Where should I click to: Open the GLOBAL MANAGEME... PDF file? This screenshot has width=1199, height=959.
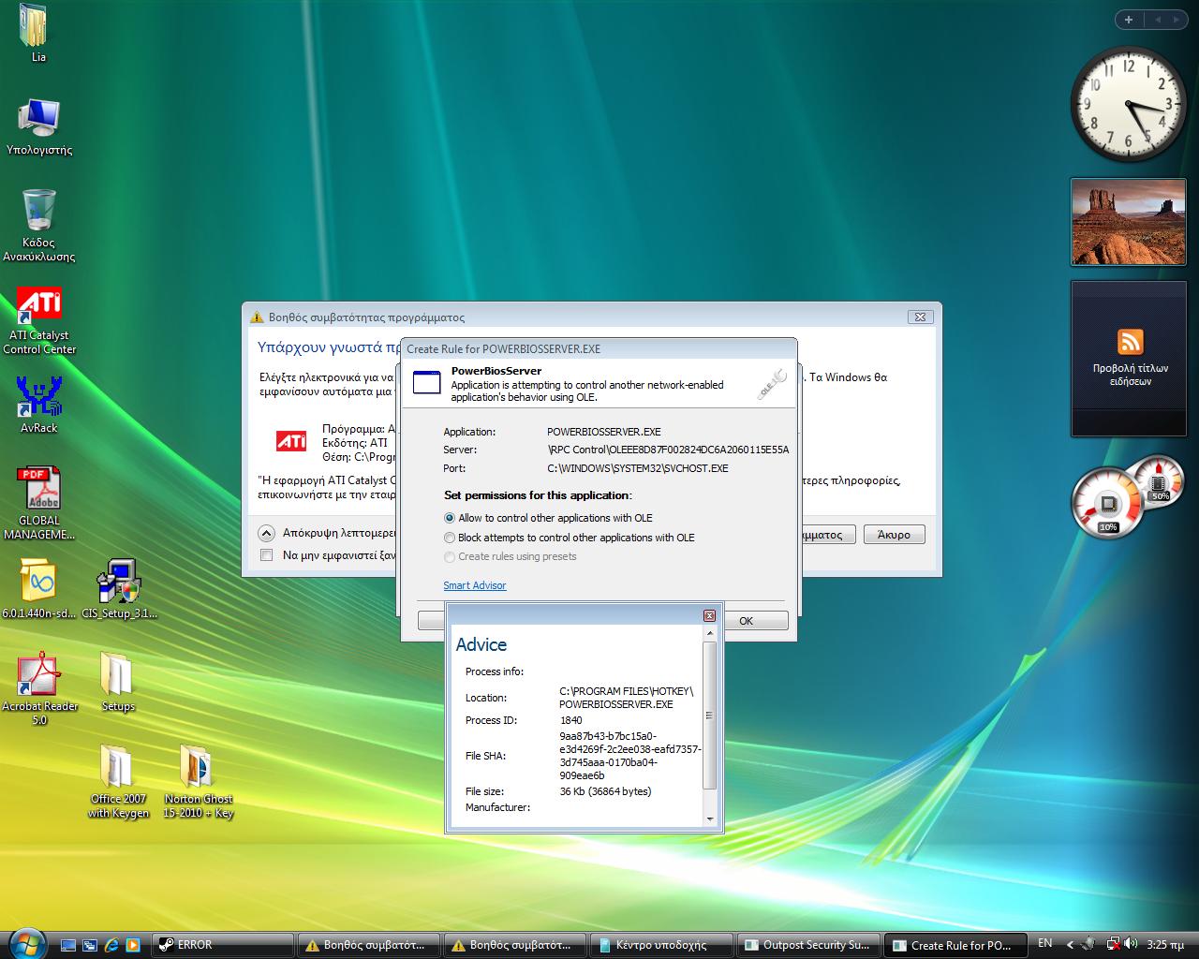point(39,504)
